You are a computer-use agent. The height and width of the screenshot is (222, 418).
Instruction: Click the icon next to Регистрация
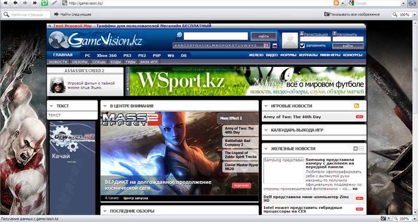pos(302,33)
